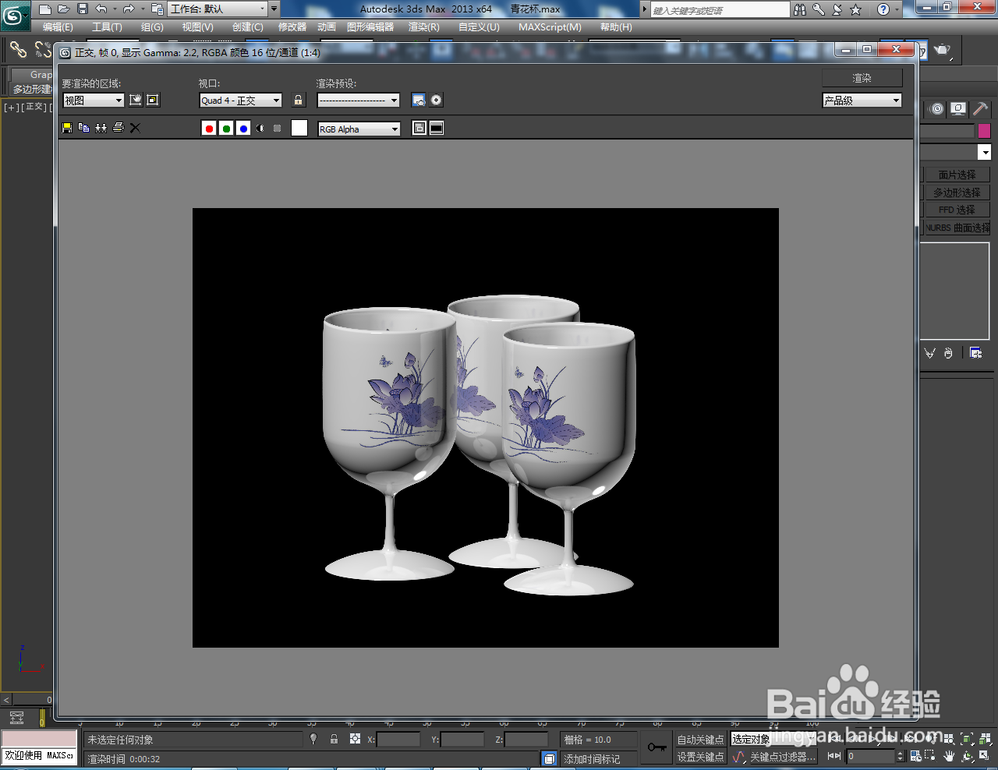Open the Create menu

tap(248, 27)
